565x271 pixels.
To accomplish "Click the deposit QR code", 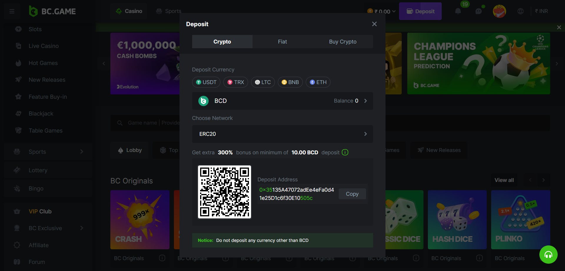I will pos(224,192).
